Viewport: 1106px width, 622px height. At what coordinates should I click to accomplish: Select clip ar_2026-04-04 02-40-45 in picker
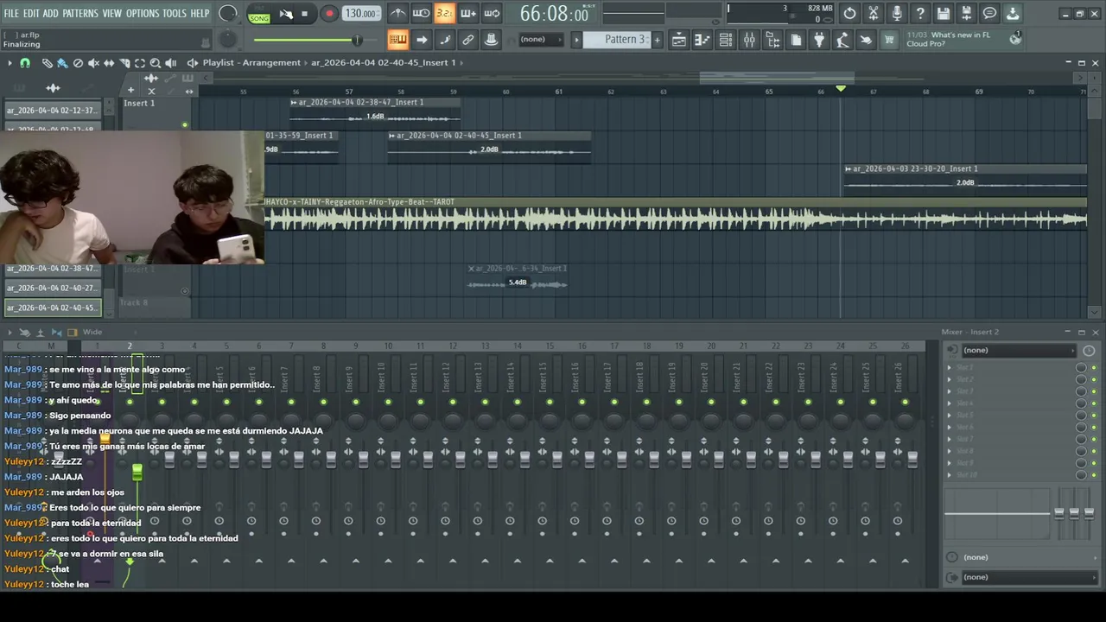[53, 308]
